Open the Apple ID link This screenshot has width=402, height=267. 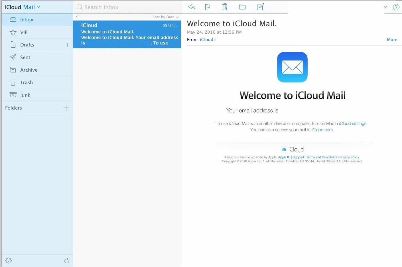[x=284, y=157]
